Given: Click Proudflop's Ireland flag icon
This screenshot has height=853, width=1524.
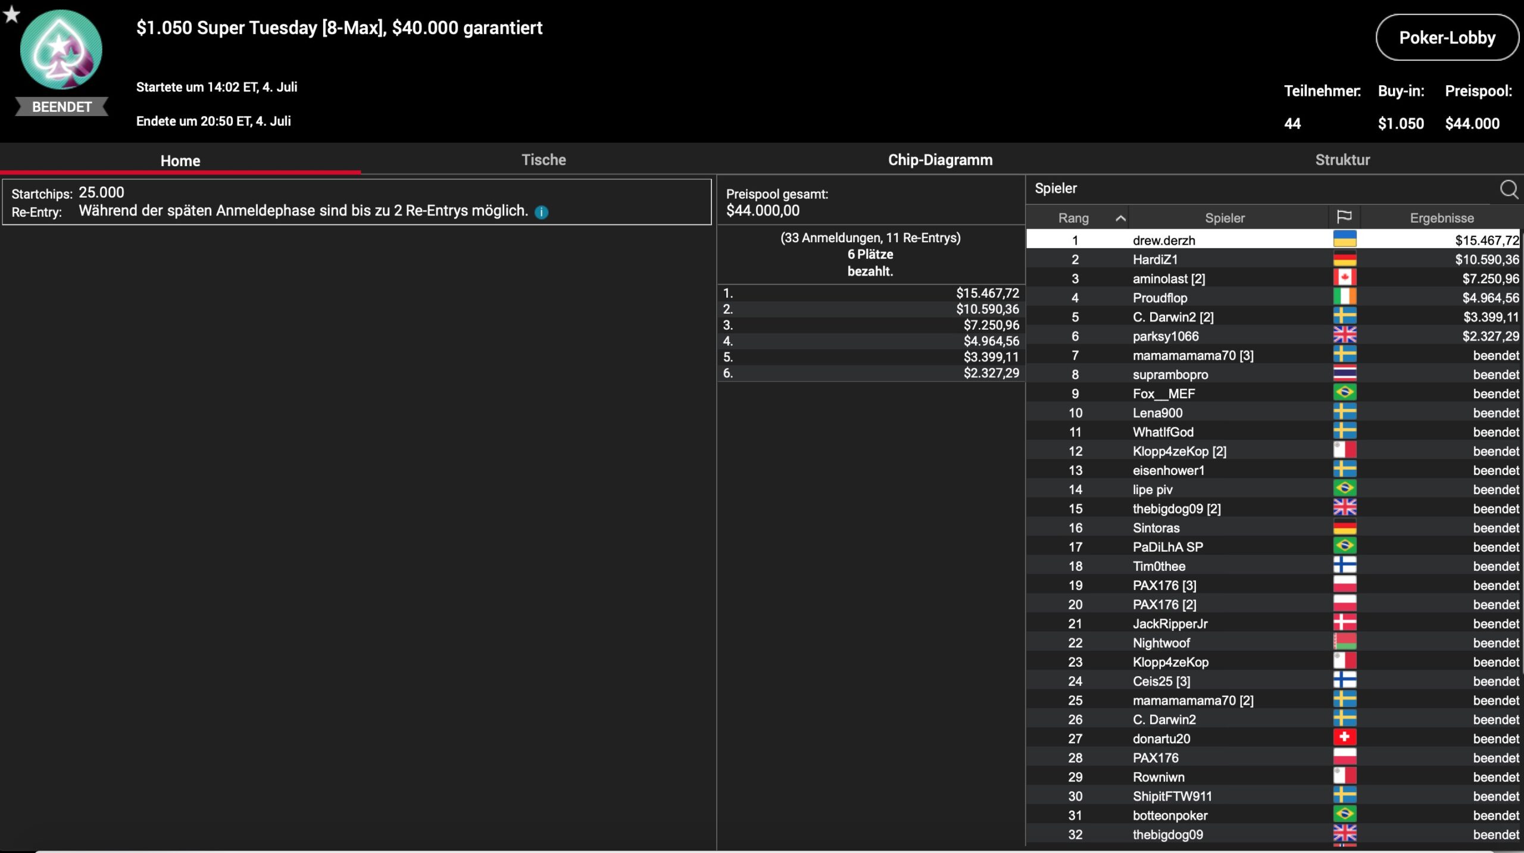Looking at the screenshot, I should pyautogui.click(x=1344, y=297).
